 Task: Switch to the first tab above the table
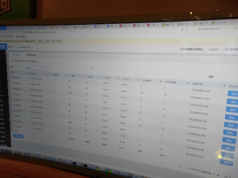coord(16,55)
